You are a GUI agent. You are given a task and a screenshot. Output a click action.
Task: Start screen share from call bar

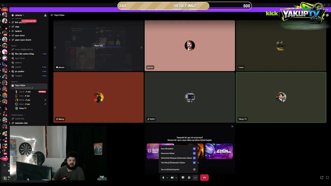coord(183,177)
